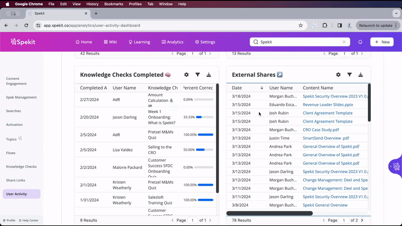402x226 pixels.
Task: Previous page arrow in Knowledge Checks footer
Action: (172, 220)
